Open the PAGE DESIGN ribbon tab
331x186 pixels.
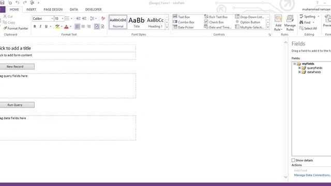pos(53,9)
